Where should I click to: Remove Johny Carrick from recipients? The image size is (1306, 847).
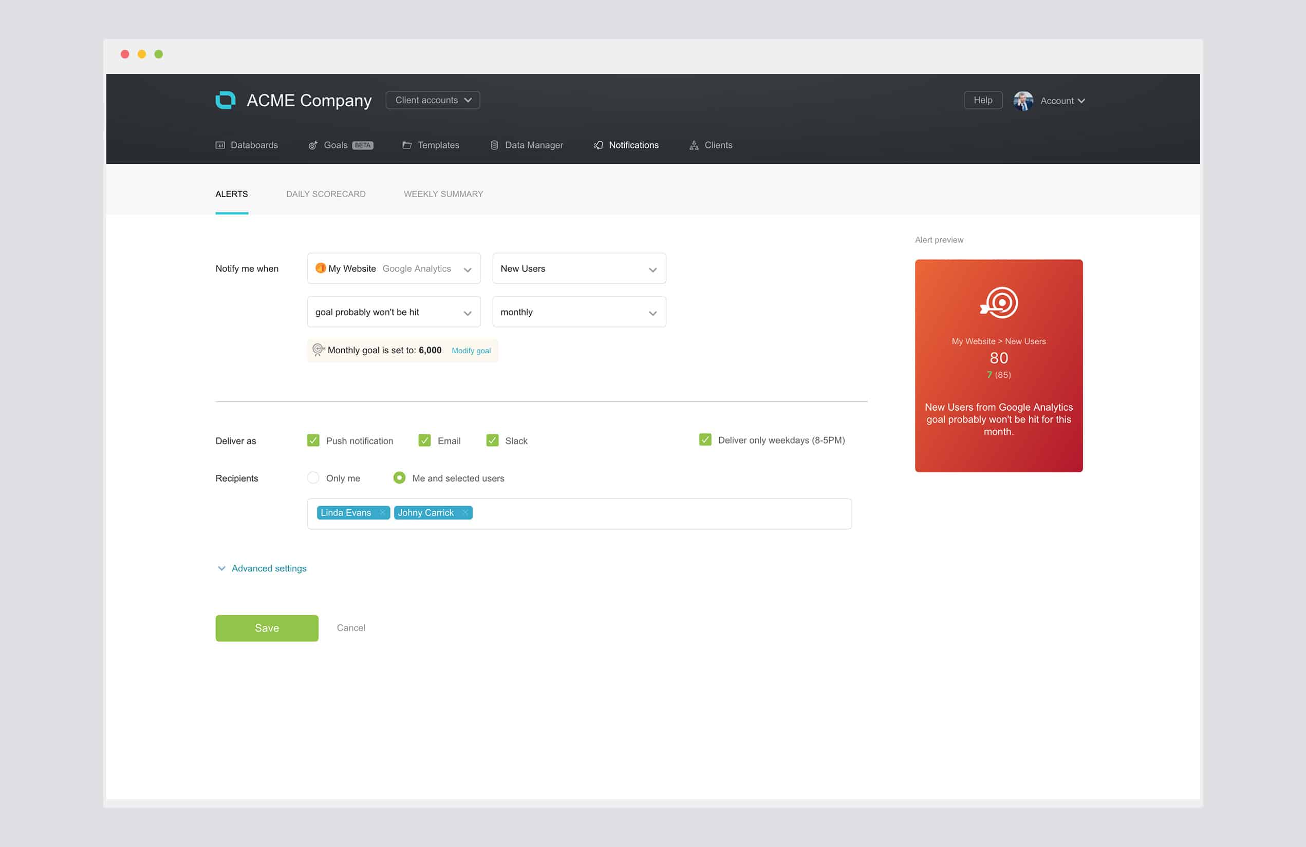point(465,513)
